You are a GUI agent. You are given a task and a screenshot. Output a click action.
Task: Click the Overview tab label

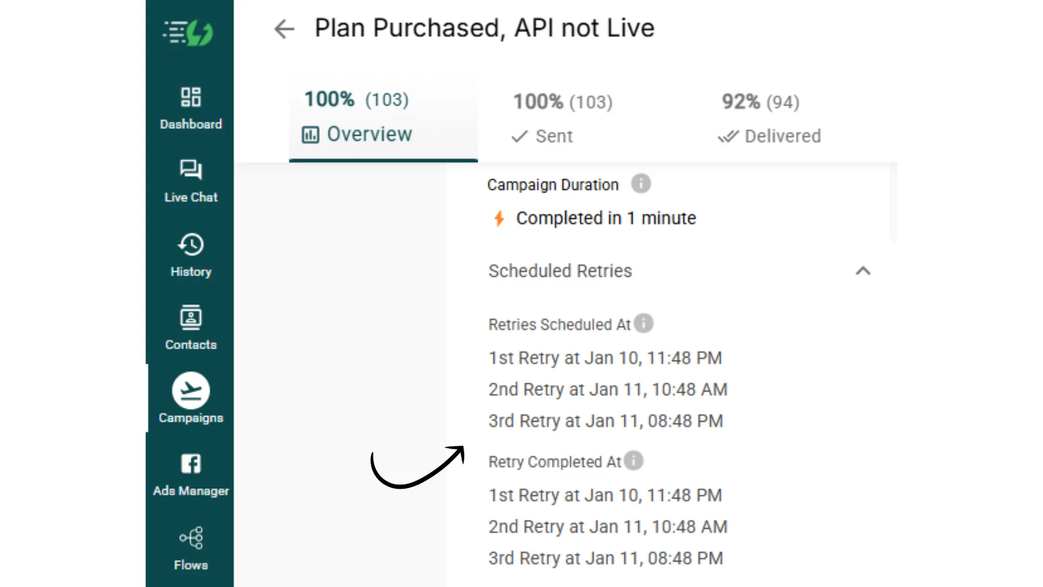coord(369,134)
